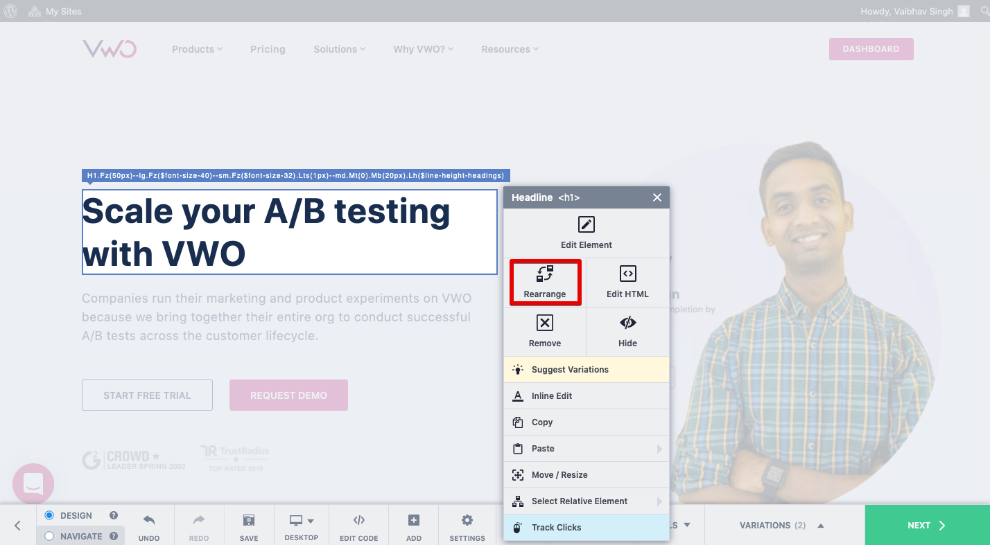Screen dimensions: 990x545
Task: Open the Desktop device dropdown
Action: point(302,526)
